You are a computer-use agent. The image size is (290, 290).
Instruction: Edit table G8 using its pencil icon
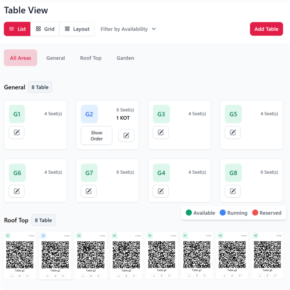[x=232, y=191]
